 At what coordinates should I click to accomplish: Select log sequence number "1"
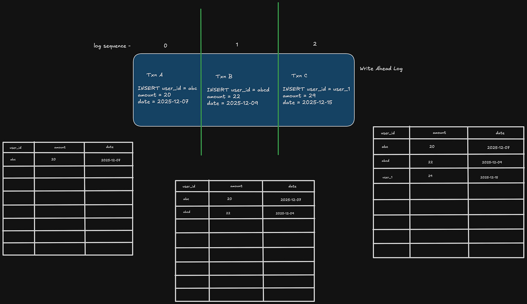coord(237,45)
